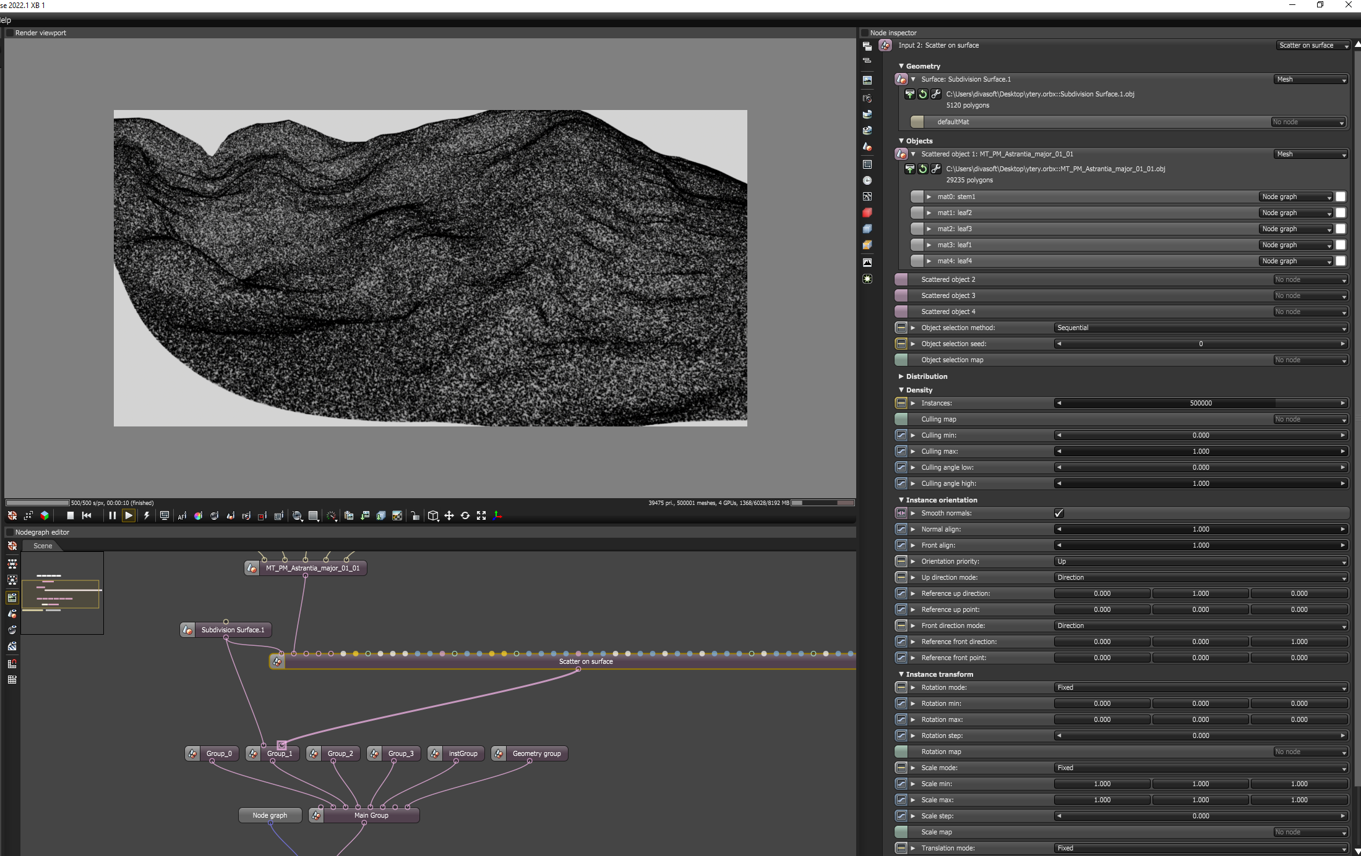This screenshot has width=1361, height=856.
Task: Click the wrench icon for the MT_PM_Astrantia mesh
Action: [x=936, y=169]
